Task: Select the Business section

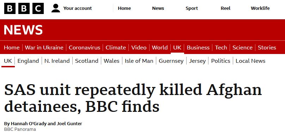Action: (198, 48)
